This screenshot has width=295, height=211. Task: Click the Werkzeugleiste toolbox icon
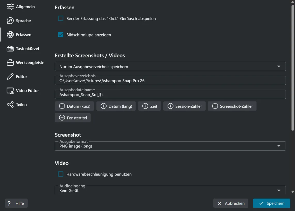click(x=10, y=63)
